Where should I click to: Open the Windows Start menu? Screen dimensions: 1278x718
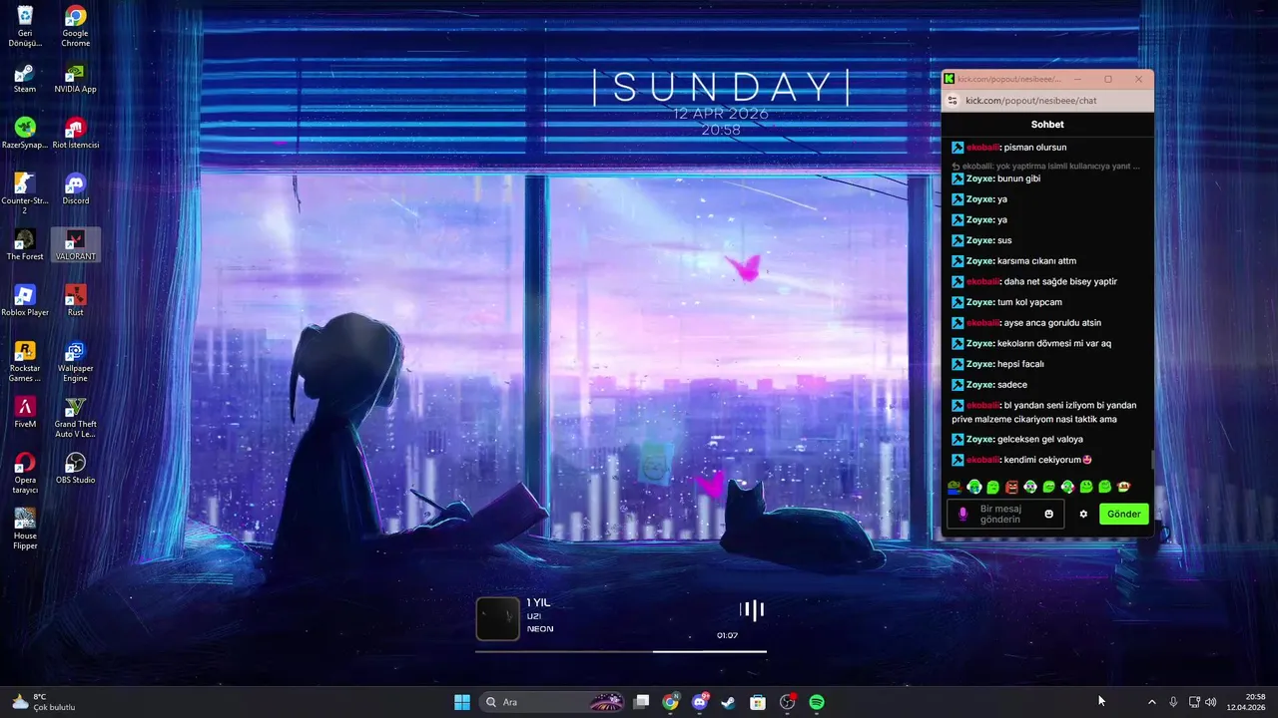[x=462, y=702]
